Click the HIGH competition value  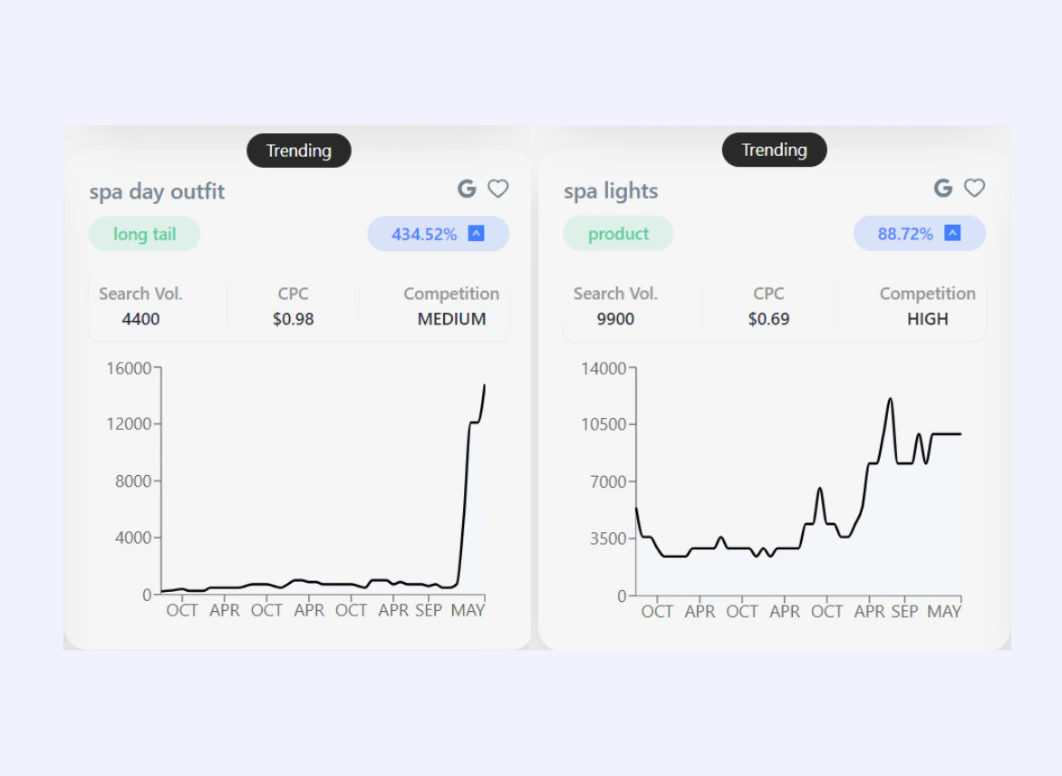(x=927, y=319)
